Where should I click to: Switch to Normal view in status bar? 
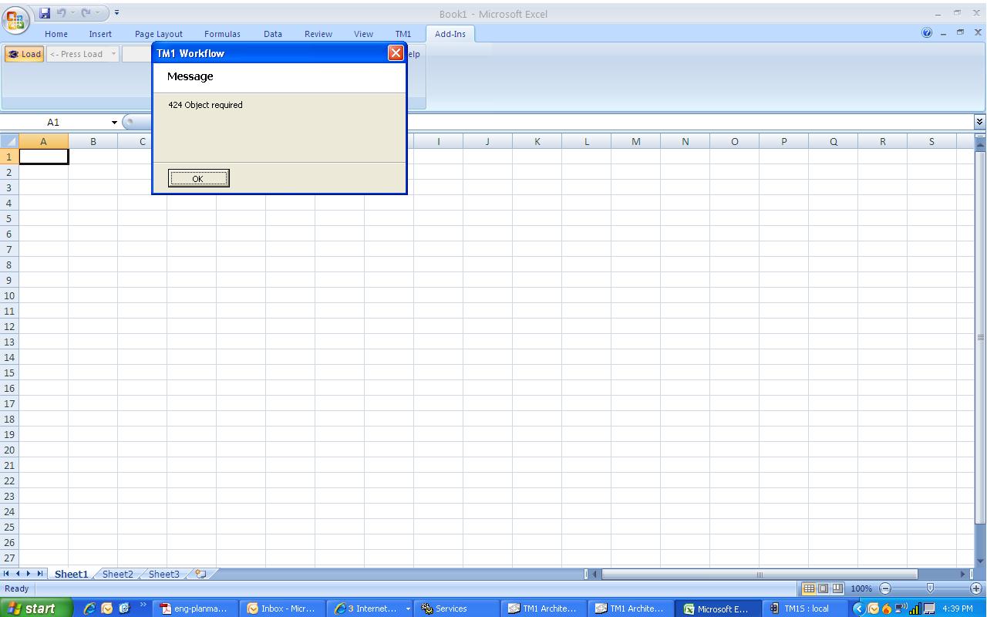(x=809, y=588)
